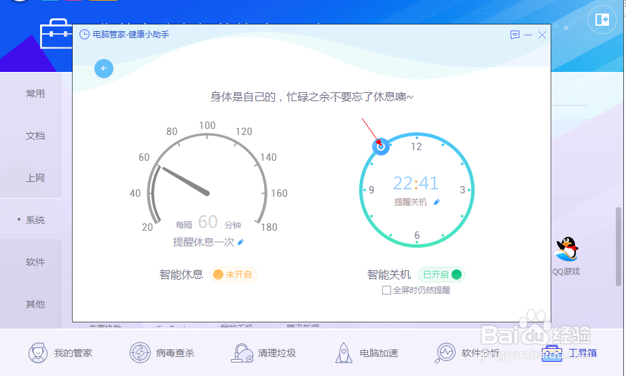This screenshot has height=376, width=626.
Task: Click the 180 mark on the rest gauge
Action: pyautogui.click(x=269, y=227)
